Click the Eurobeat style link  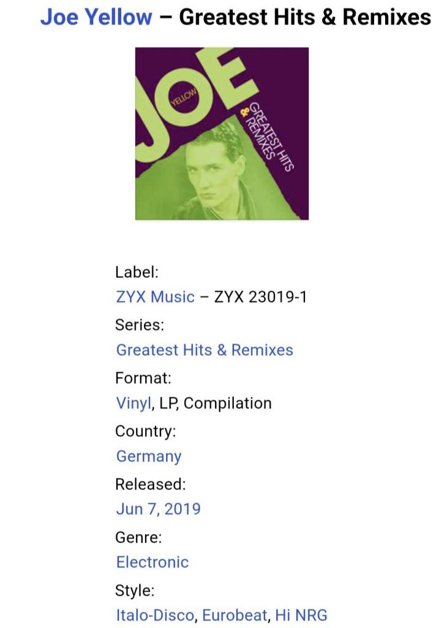(235, 615)
